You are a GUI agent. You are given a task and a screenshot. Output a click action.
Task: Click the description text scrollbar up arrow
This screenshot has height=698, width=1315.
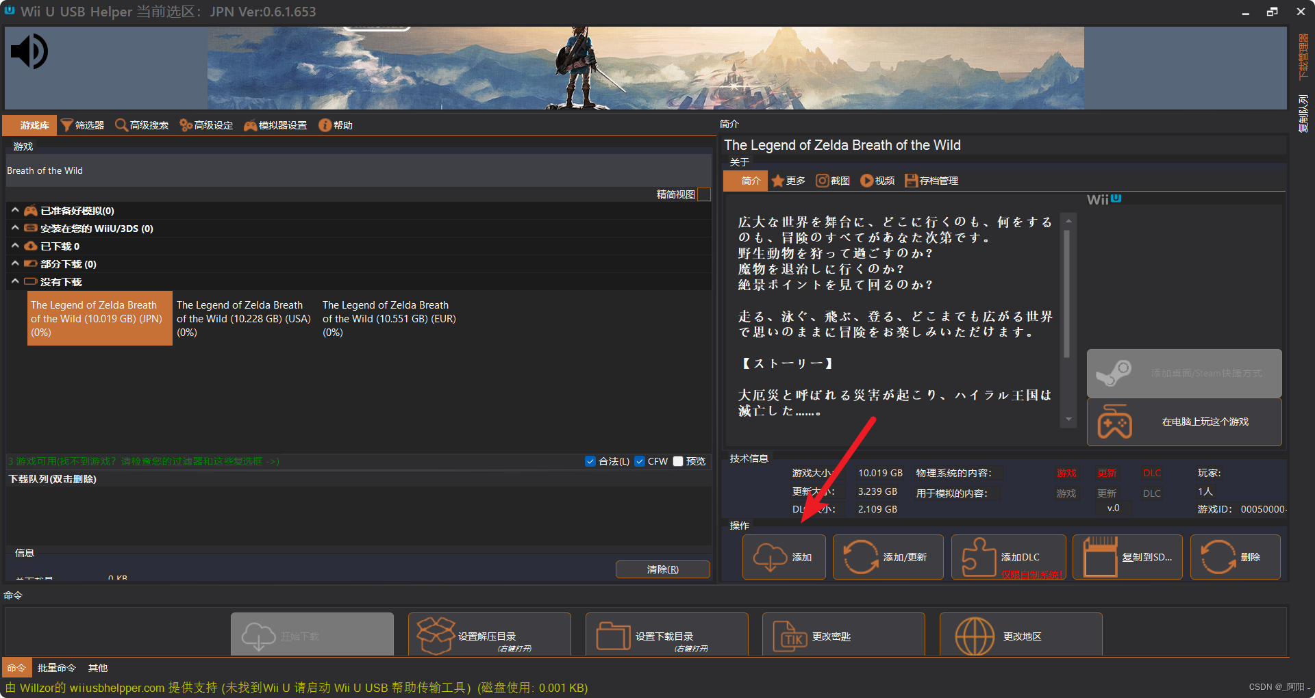coord(1068,221)
